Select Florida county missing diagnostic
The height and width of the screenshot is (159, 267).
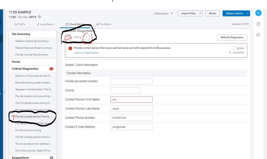coord(29,130)
